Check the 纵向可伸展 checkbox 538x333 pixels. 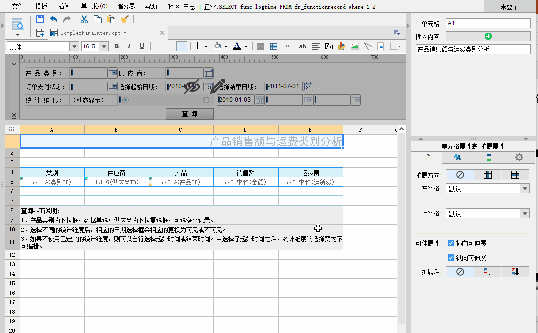451,257
